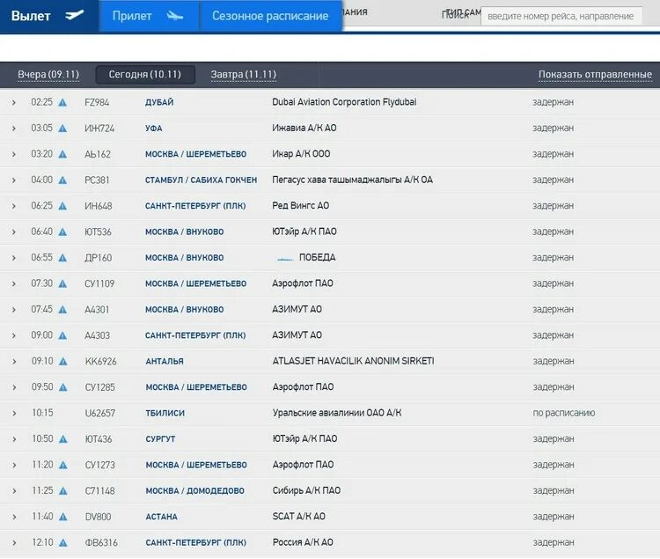Click flight number А4303

click(x=97, y=336)
